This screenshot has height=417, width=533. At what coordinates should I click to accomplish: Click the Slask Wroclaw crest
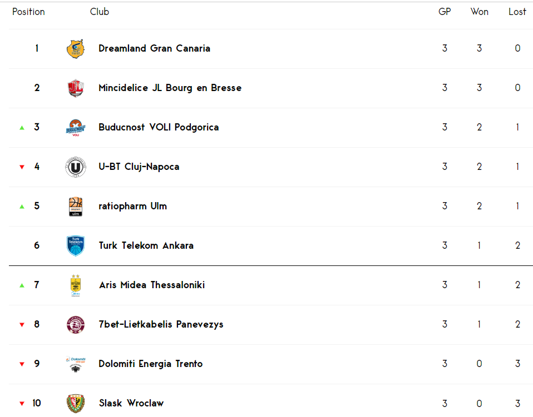point(76,404)
